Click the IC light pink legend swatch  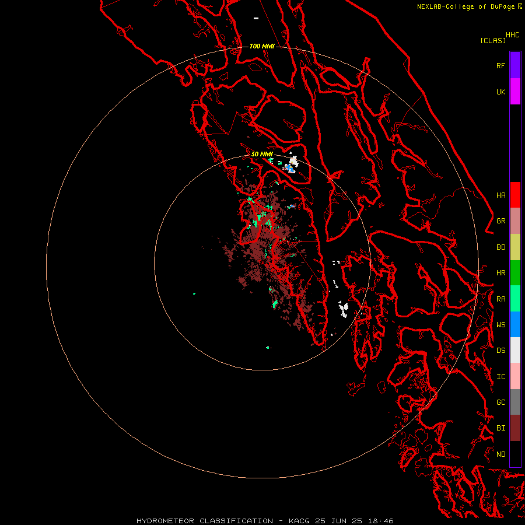pos(515,376)
